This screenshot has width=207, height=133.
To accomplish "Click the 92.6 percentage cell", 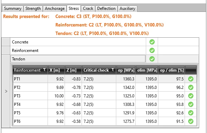I will [x=172, y=113].
